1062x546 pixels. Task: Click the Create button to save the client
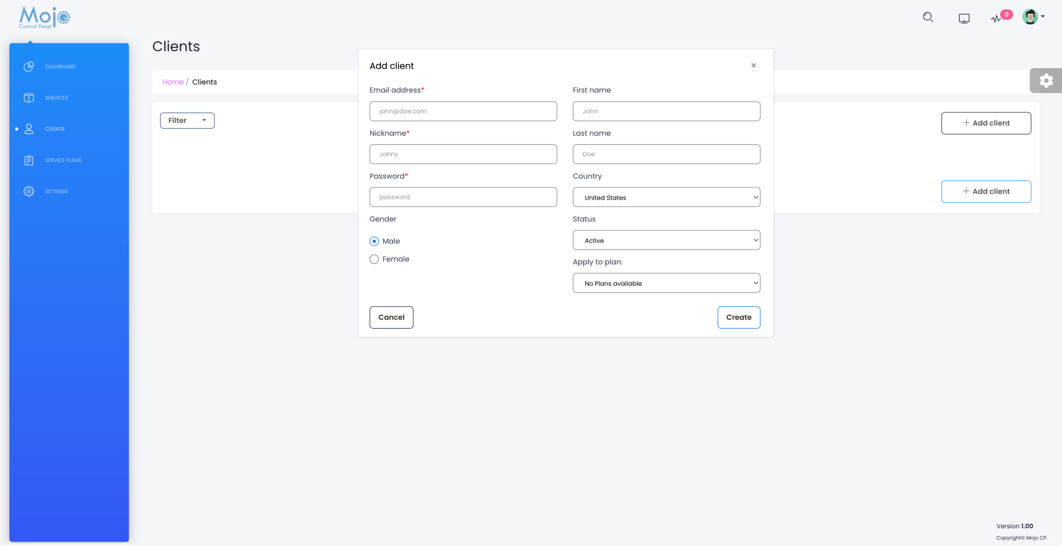pyautogui.click(x=739, y=317)
